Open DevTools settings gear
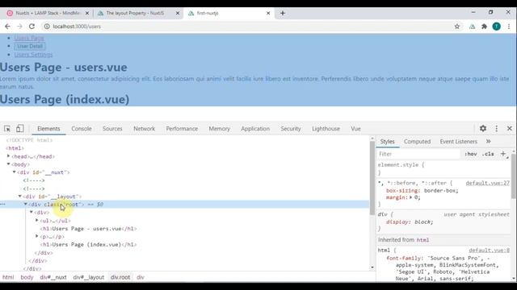Screen dimensions: 517x290 coord(483,128)
